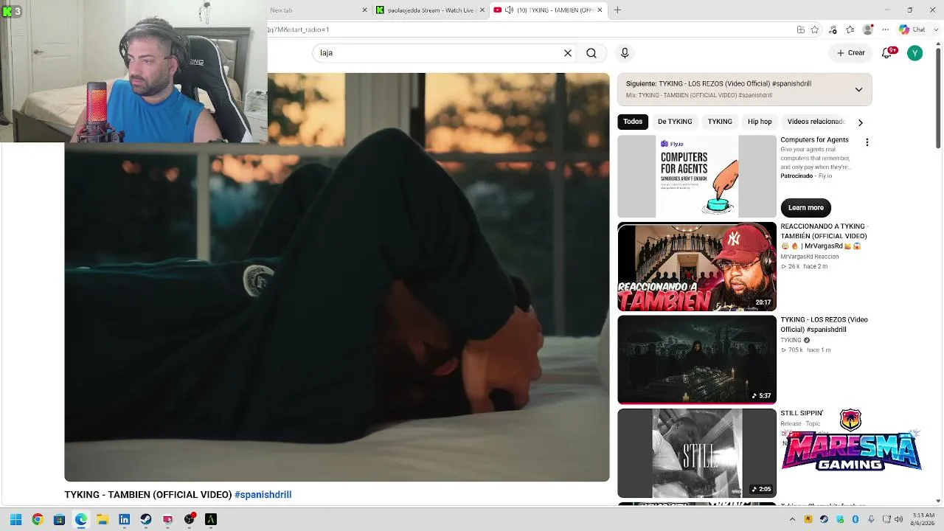Viewport: 944px width, 531px height.
Task: Select the De TYKING filter chip
Action: 675,122
